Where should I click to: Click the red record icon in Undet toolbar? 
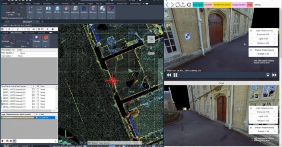53,29
